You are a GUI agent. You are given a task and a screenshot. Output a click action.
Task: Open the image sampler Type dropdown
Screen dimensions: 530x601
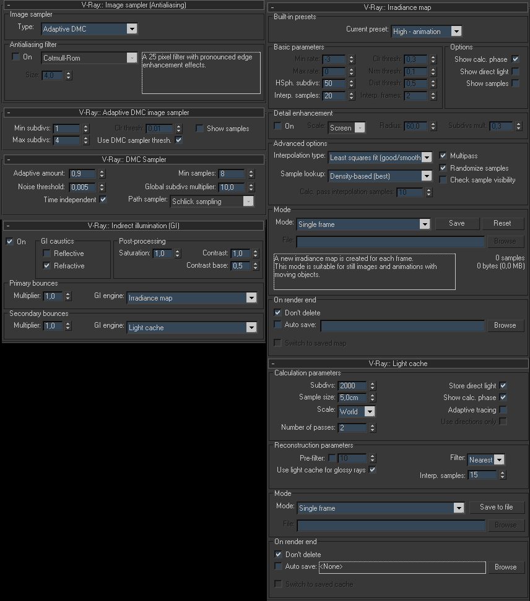tap(131, 28)
